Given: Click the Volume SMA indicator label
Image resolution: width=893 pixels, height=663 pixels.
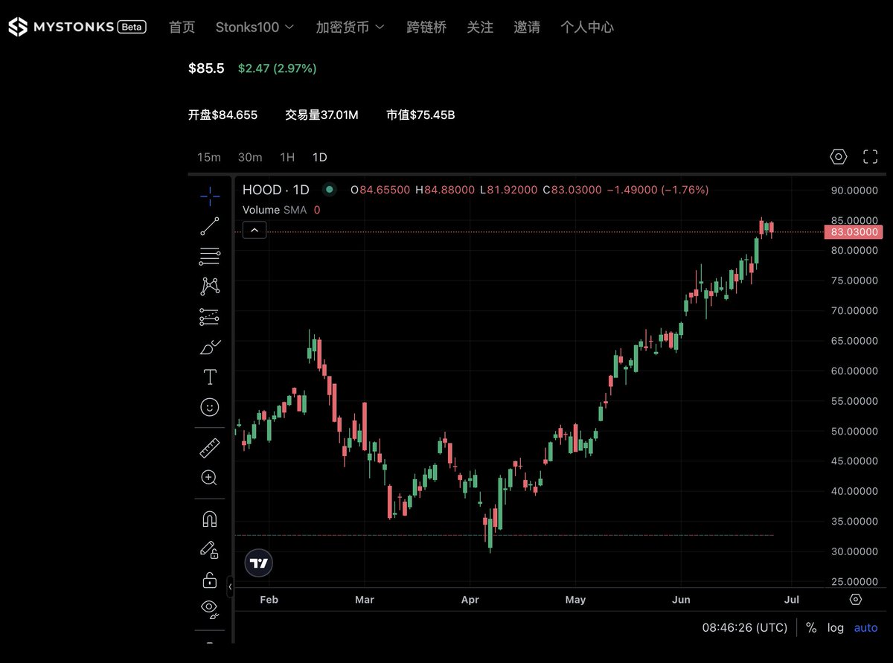Looking at the screenshot, I should click(x=275, y=210).
